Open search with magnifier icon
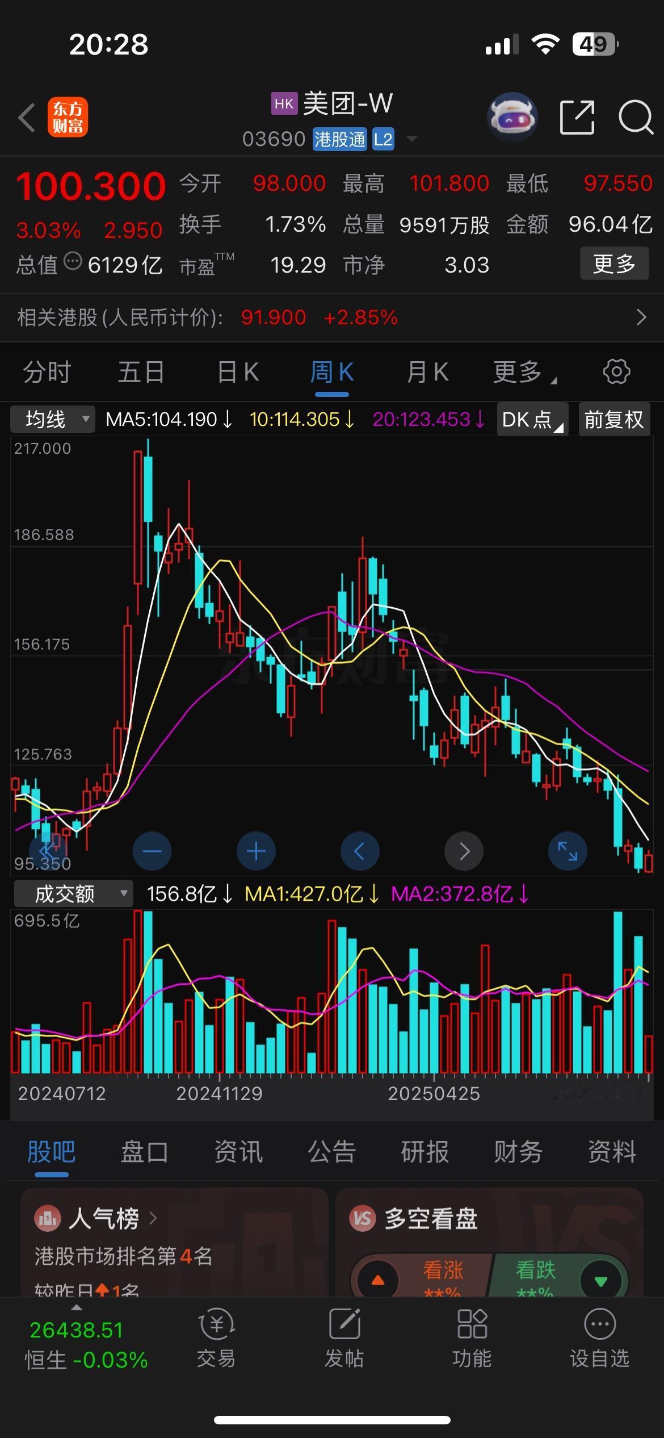 pyautogui.click(x=636, y=118)
